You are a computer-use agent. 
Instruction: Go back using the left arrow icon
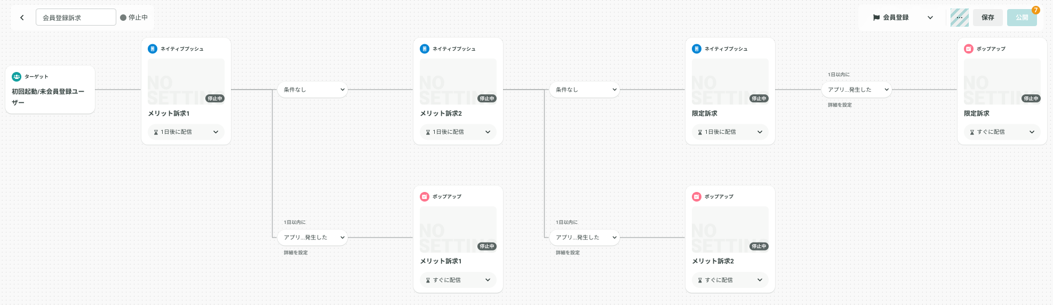coord(22,18)
